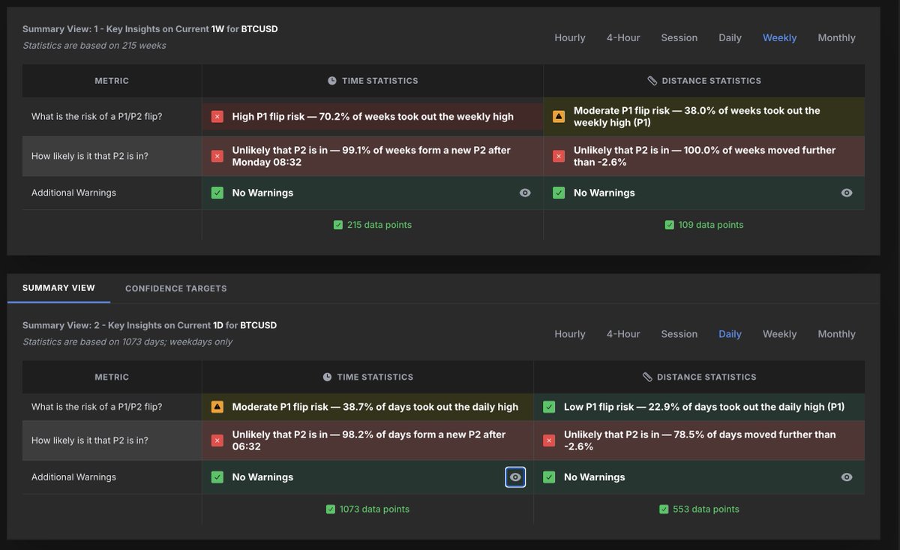Viewport: 900px width, 550px height.
Task: Click red X icon beside 100.0% of weeks statement
Action: pyautogui.click(x=559, y=156)
